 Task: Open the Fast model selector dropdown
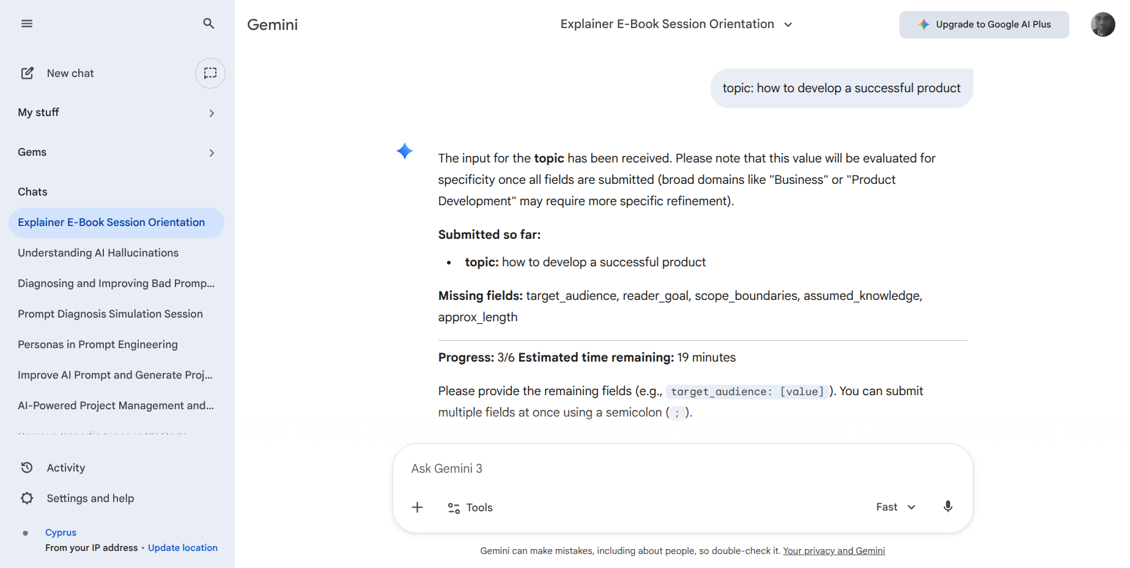click(x=895, y=507)
